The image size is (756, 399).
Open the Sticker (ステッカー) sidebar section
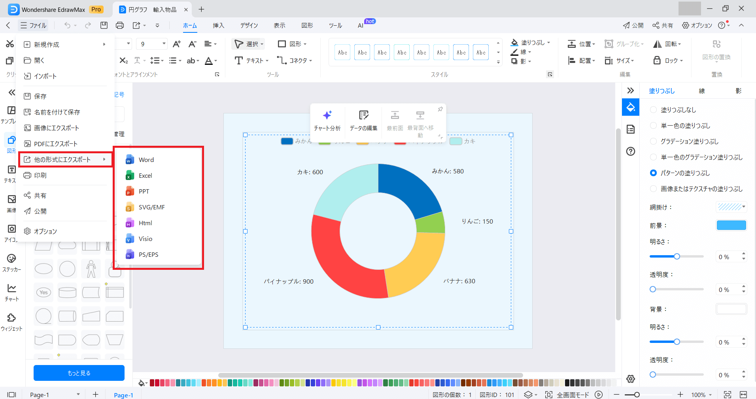[x=12, y=263]
